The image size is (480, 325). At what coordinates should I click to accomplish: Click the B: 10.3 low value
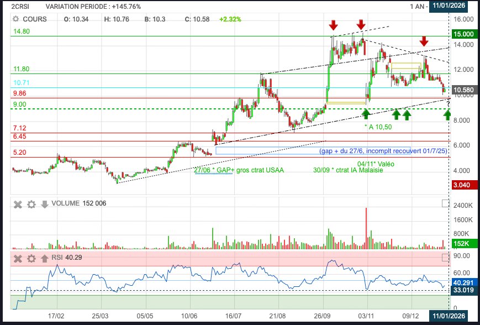[155, 19]
